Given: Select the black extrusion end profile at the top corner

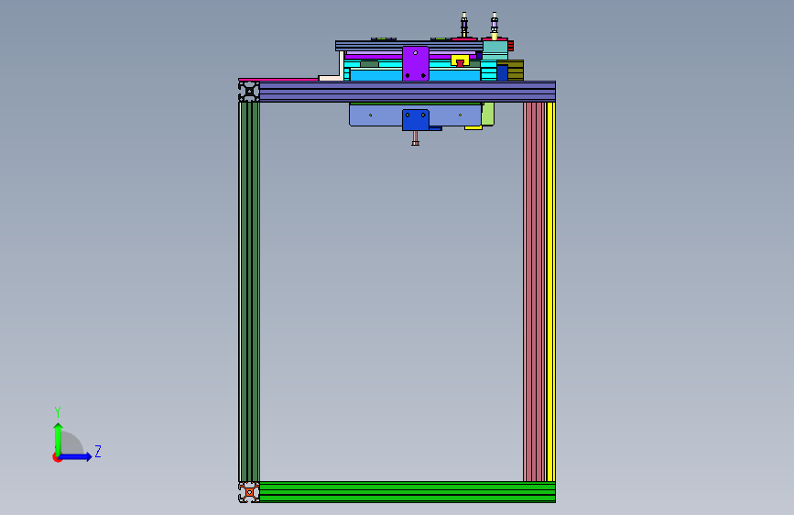Looking at the screenshot, I should [x=249, y=92].
